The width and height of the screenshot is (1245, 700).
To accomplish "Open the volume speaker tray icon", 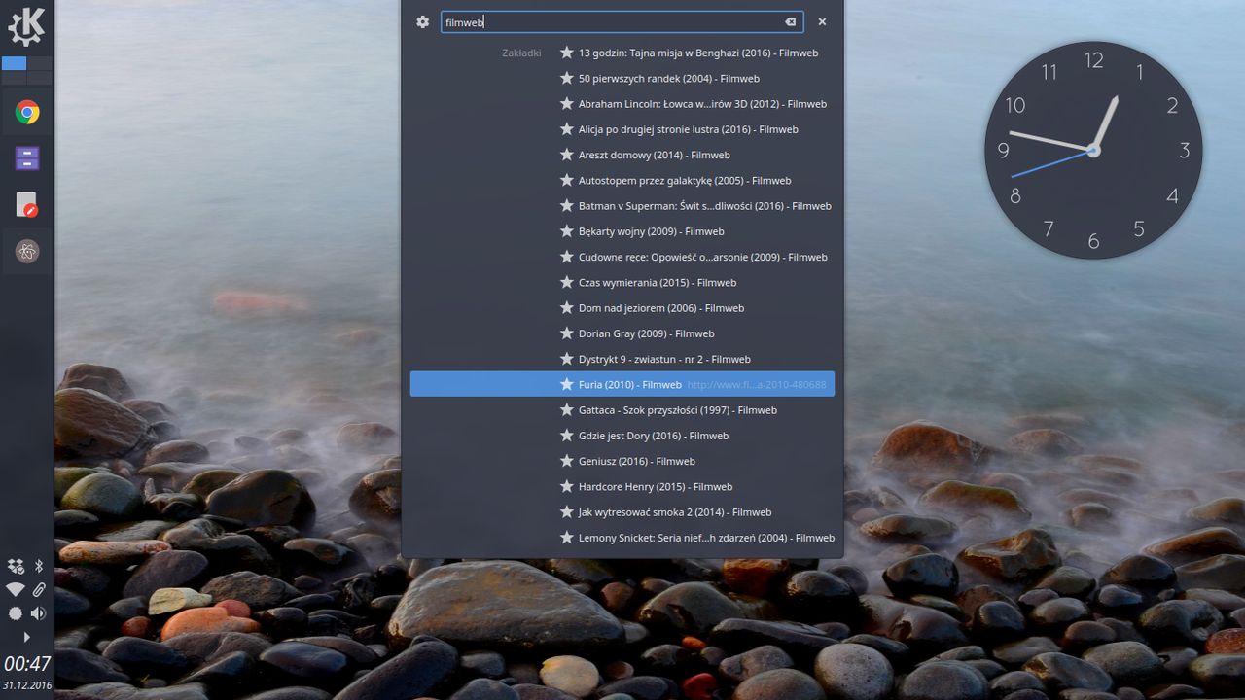I will (x=39, y=613).
